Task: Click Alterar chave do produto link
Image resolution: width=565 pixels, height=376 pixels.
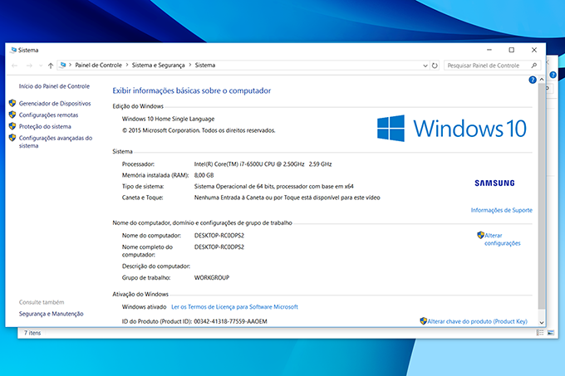Action: [479, 320]
